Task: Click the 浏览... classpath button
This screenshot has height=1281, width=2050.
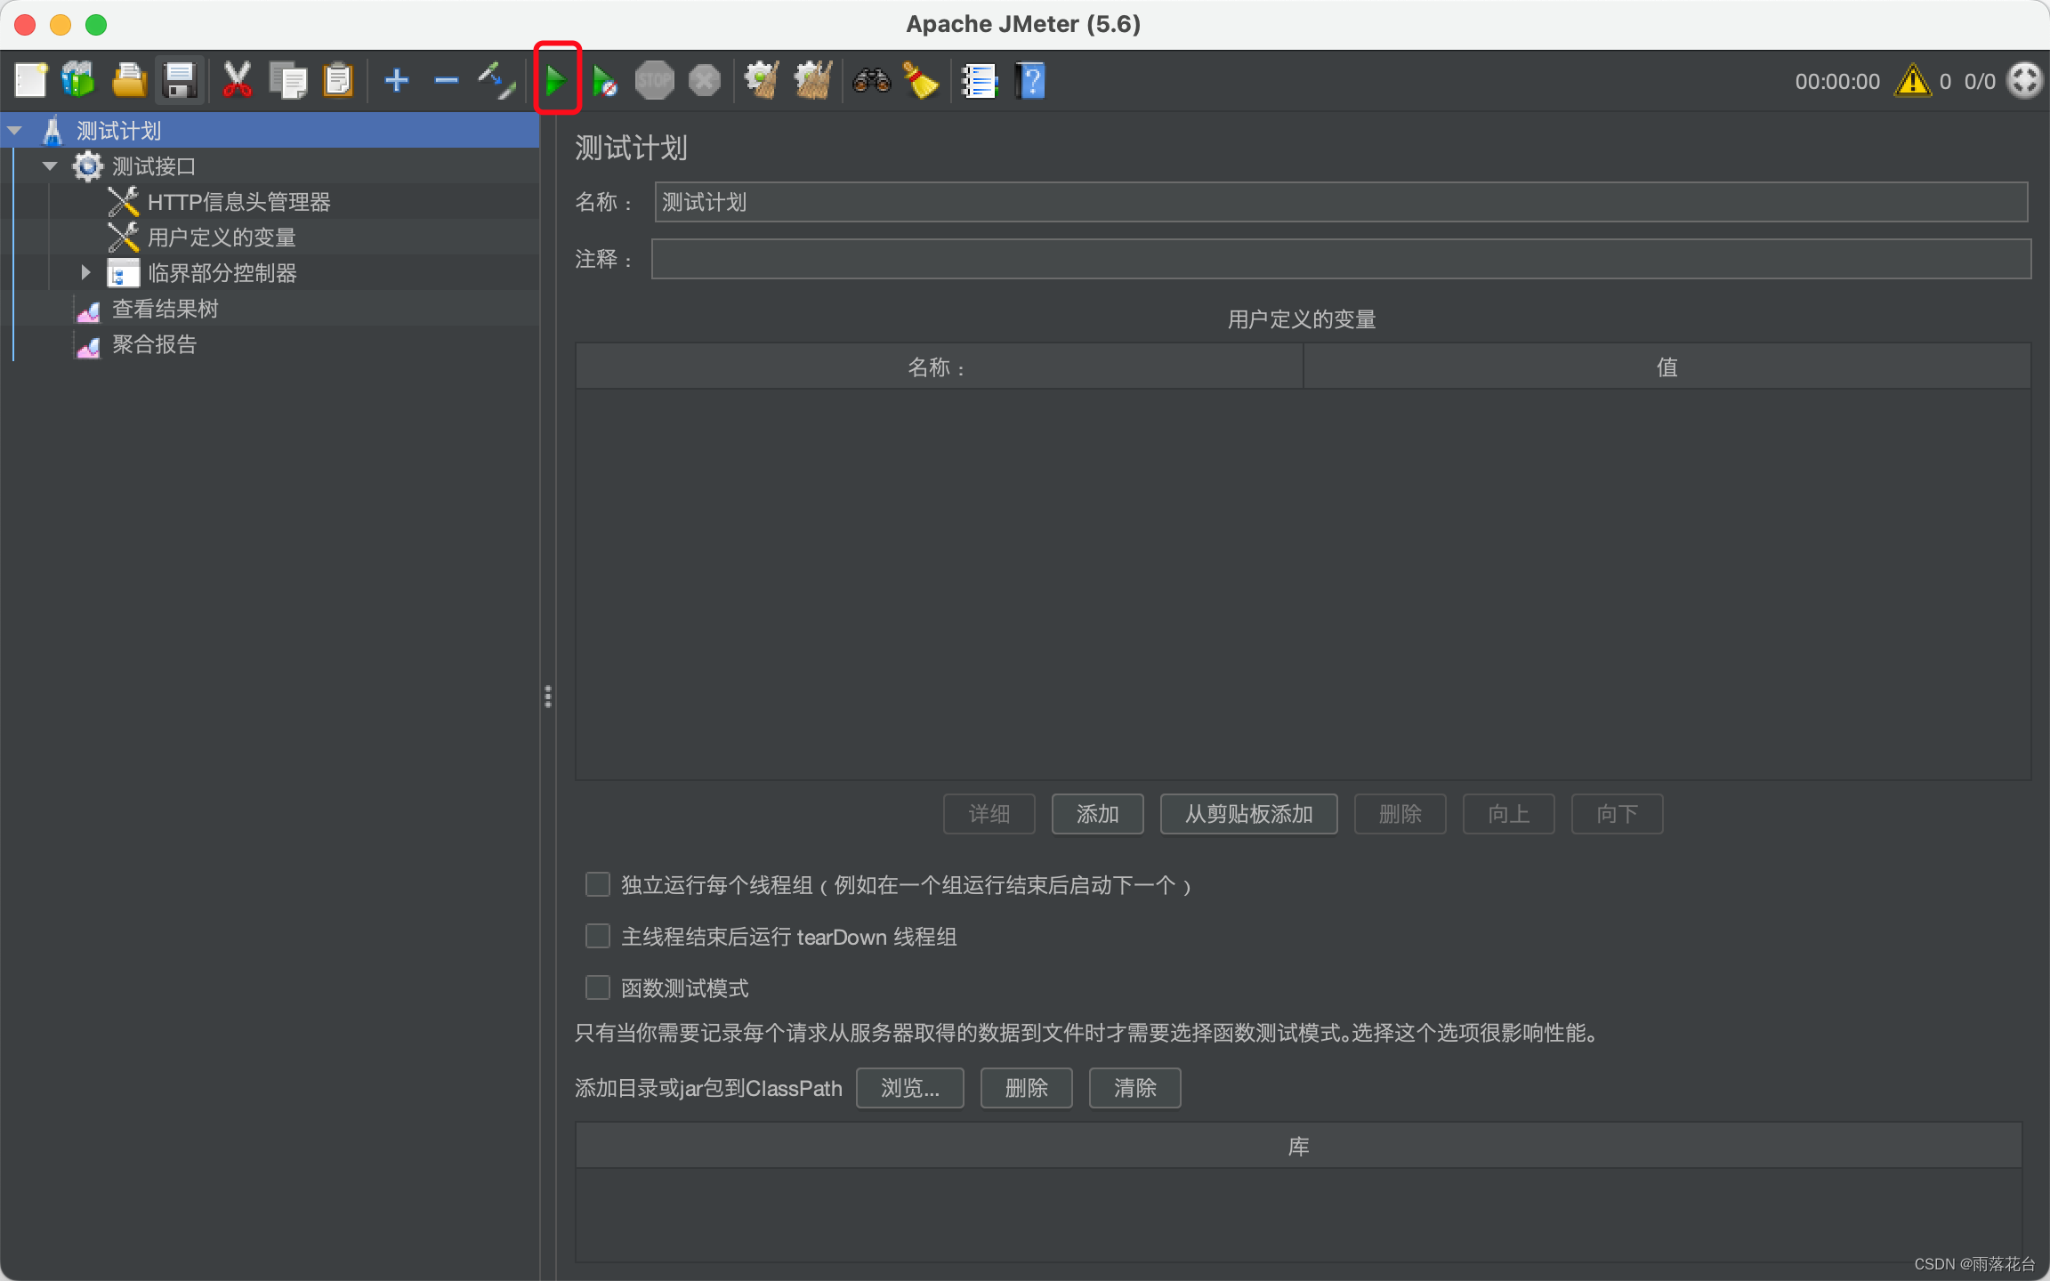Action: click(909, 1088)
